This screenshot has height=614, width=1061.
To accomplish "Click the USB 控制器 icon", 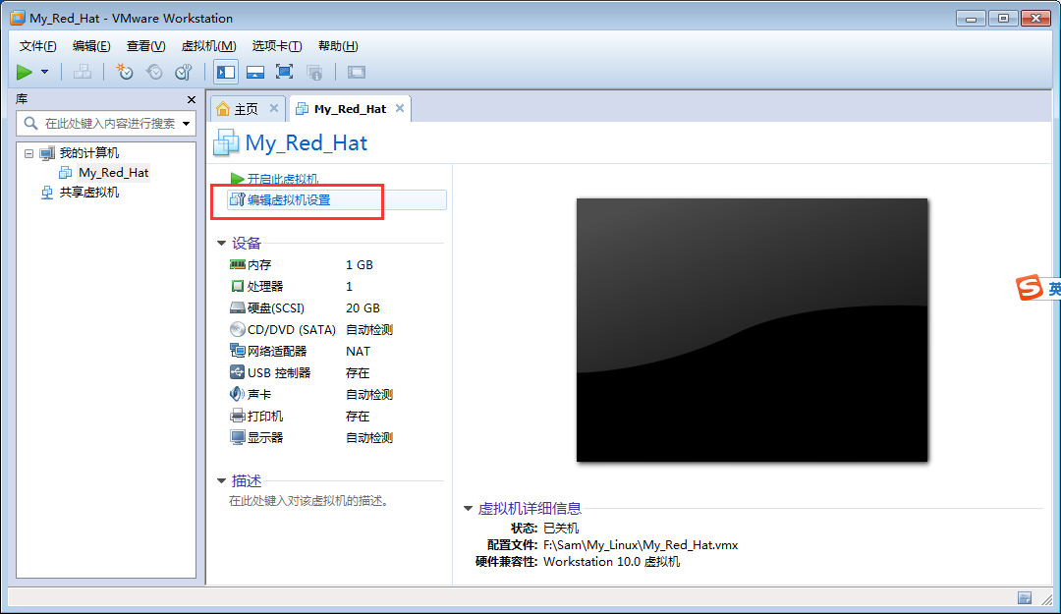I will (237, 372).
